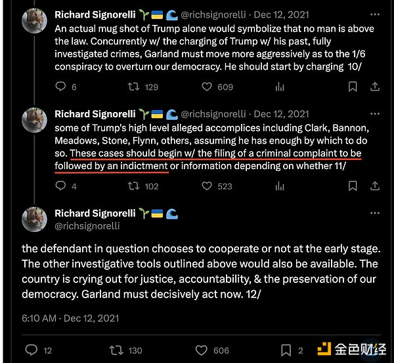Like the tweet with 609 likes
The height and width of the screenshot is (363, 394).
point(207,86)
